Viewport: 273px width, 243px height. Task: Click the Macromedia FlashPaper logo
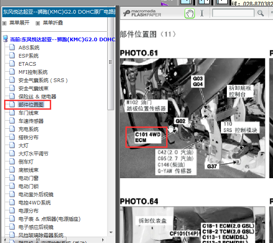pyautogui.click(x=142, y=13)
